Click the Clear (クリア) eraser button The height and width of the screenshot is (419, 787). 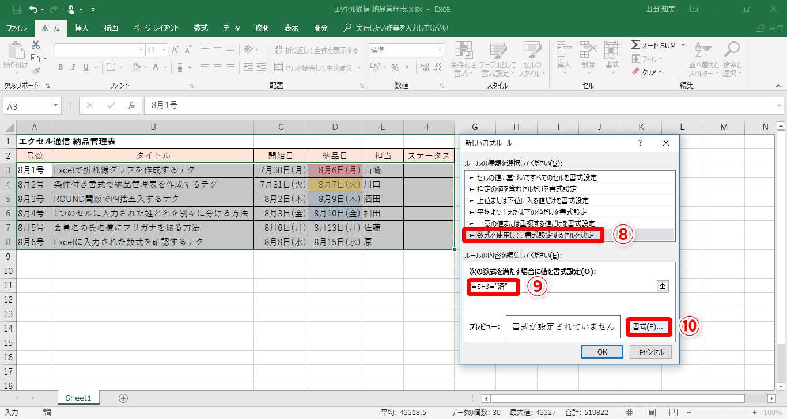648,72
